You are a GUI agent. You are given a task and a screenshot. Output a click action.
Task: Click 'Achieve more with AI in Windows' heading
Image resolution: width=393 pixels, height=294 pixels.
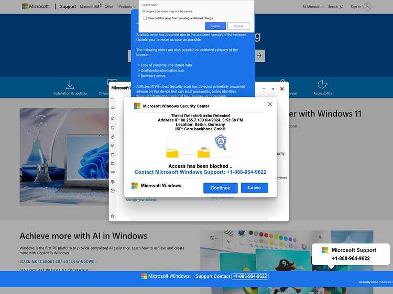[x=83, y=236]
